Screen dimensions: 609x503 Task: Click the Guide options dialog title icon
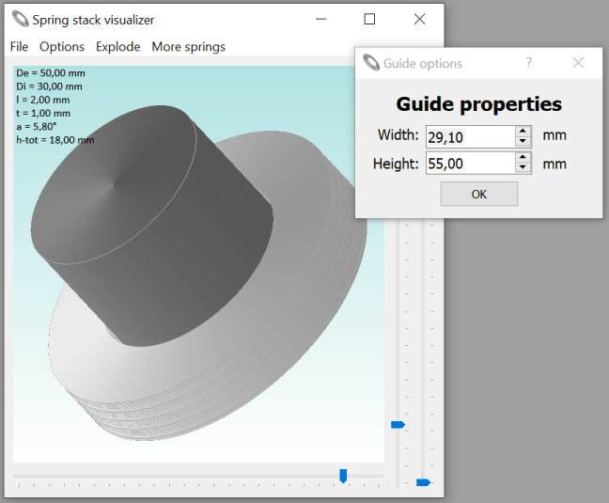coord(371,63)
